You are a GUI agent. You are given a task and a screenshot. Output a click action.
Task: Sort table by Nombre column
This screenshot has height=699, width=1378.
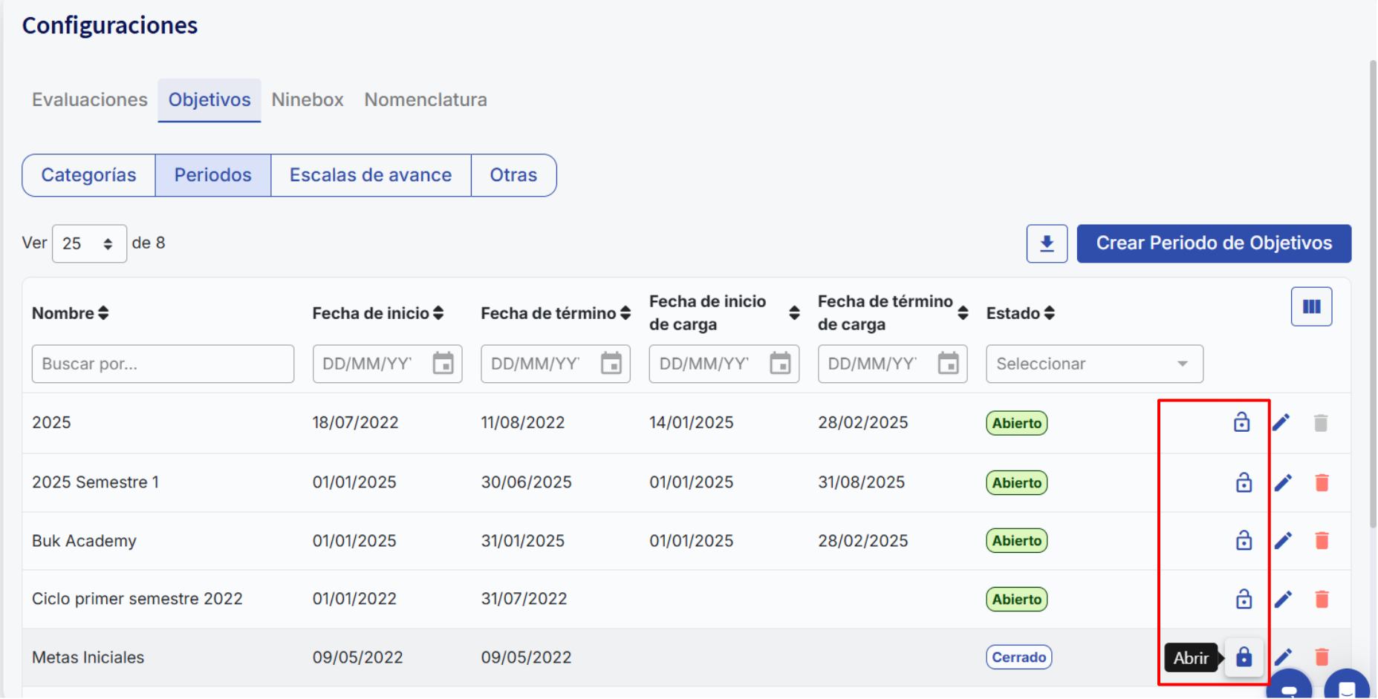coord(103,313)
